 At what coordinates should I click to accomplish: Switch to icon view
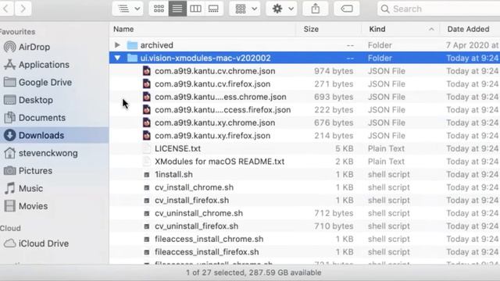click(x=159, y=9)
